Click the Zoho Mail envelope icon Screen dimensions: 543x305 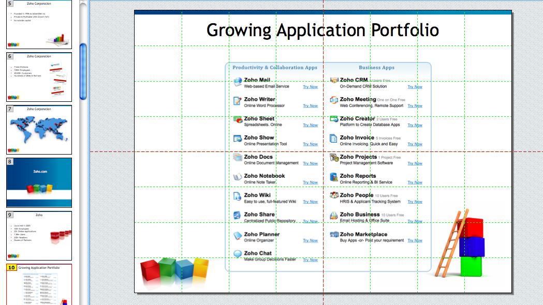point(238,81)
